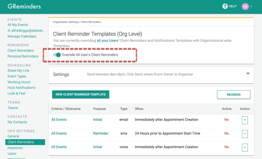Open Client Reminders under Reminders section

tap(20, 50)
